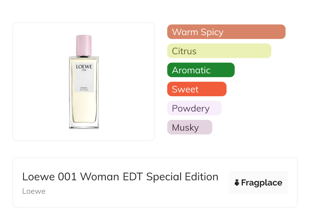Open the Loewe brand link under title
This screenshot has width=310, height=220.
click(34, 191)
